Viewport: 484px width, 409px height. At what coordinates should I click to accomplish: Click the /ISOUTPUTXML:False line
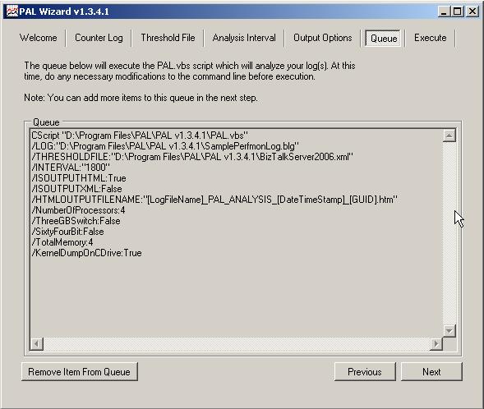pyautogui.click(x=77, y=189)
